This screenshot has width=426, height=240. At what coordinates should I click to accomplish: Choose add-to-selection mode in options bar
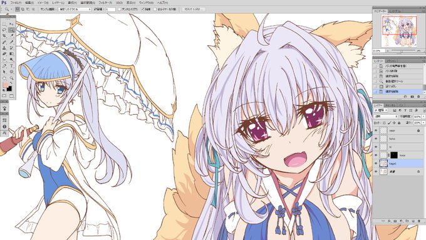coord(23,9)
